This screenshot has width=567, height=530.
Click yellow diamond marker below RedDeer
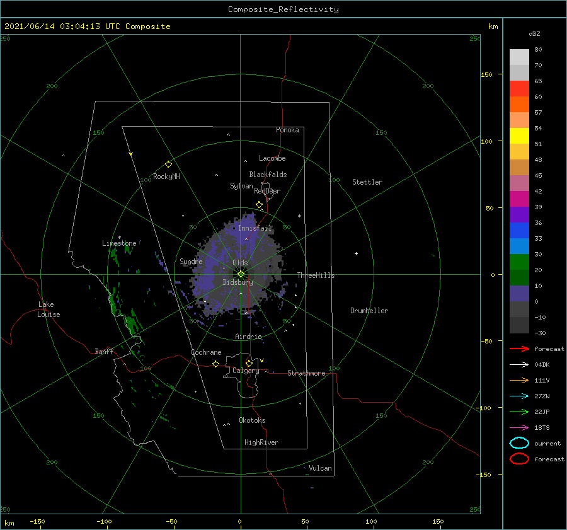[260, 205]
